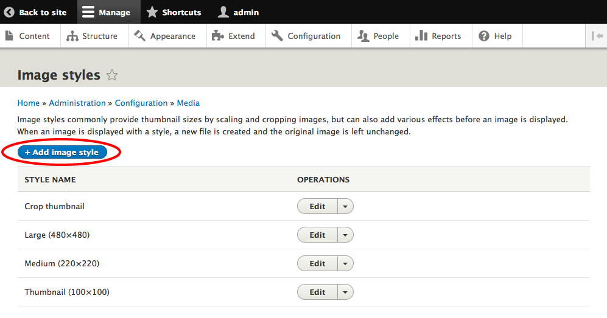Follow the Media breadcrumb link
The height and width of the screenshot is (318, 607).
click(x=188, y=103)
